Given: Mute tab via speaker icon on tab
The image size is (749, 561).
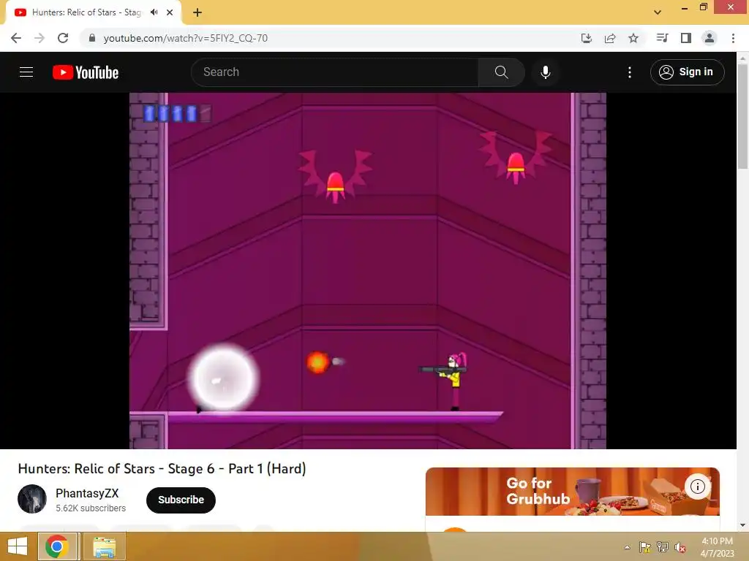Looking at the screenshot, I should click(154, 12).
